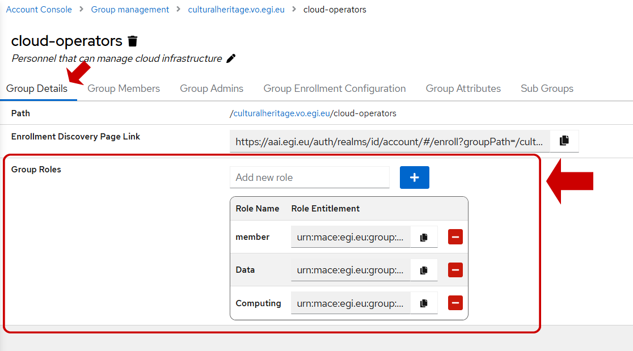Switch to the Group Members tab

[x=124, y=88]
